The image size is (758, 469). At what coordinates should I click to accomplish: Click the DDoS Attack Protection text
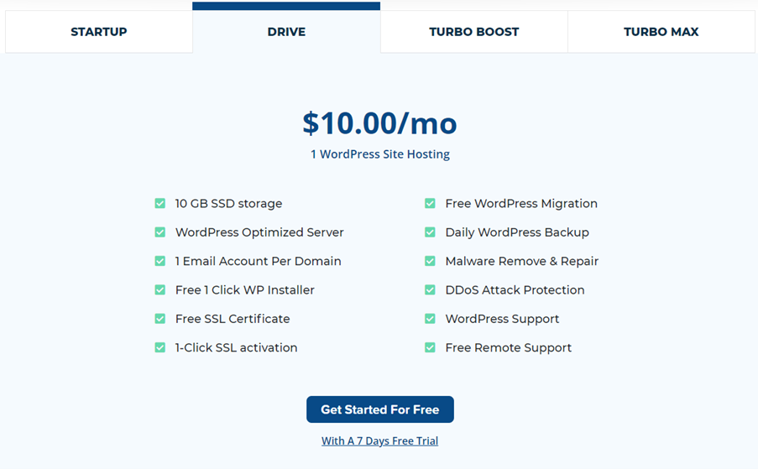pos(515,289)
